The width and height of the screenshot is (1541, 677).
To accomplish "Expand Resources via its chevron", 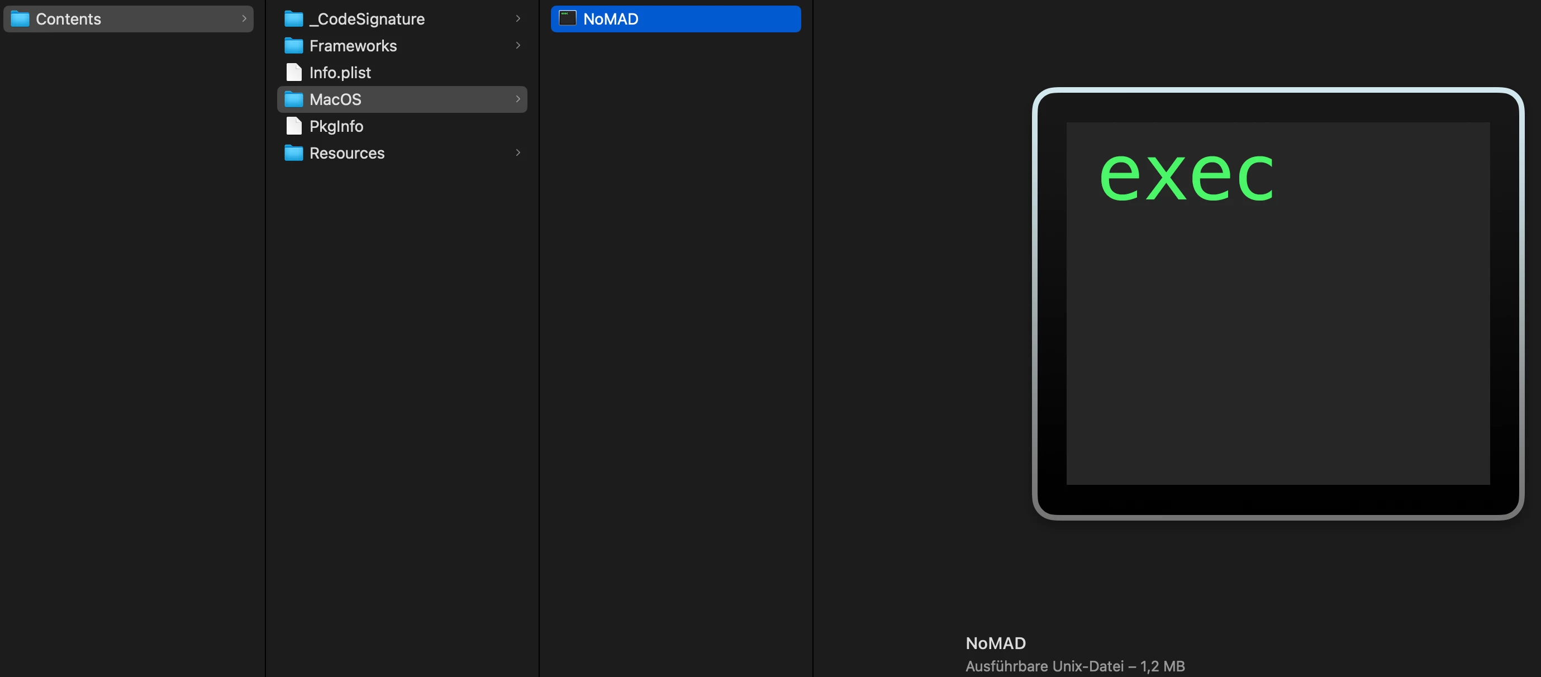I will point(518,152).
